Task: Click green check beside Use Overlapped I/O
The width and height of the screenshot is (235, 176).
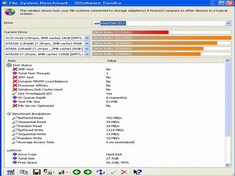Action: (15, 93)
